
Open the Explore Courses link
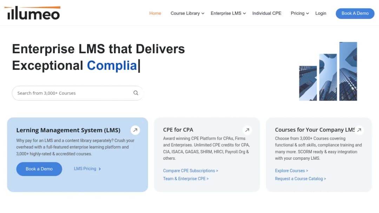point(292,171)
